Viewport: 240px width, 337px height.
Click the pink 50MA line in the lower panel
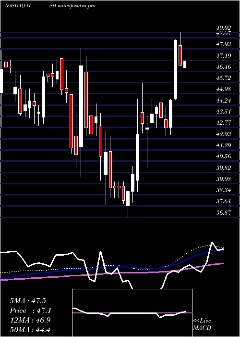coord(111,274)
